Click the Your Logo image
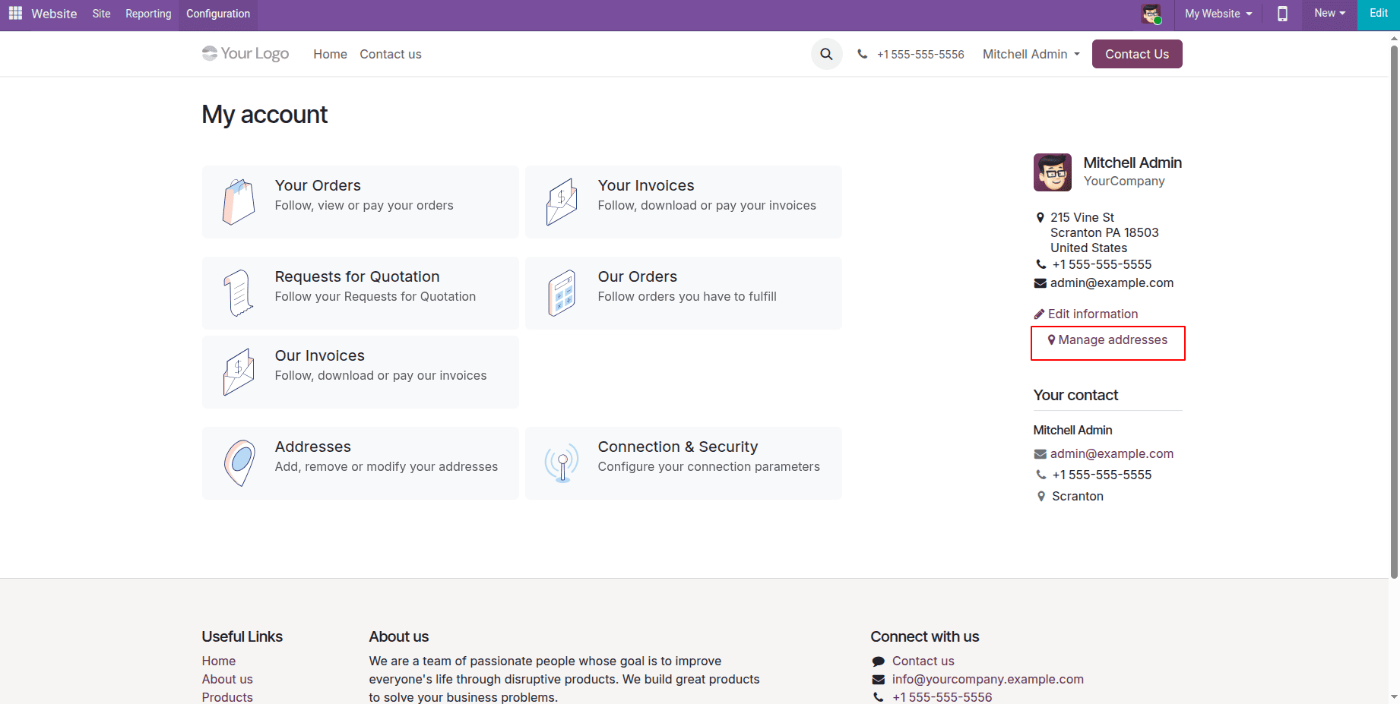Screen dimensions: 1400x704 coord(245,53)
